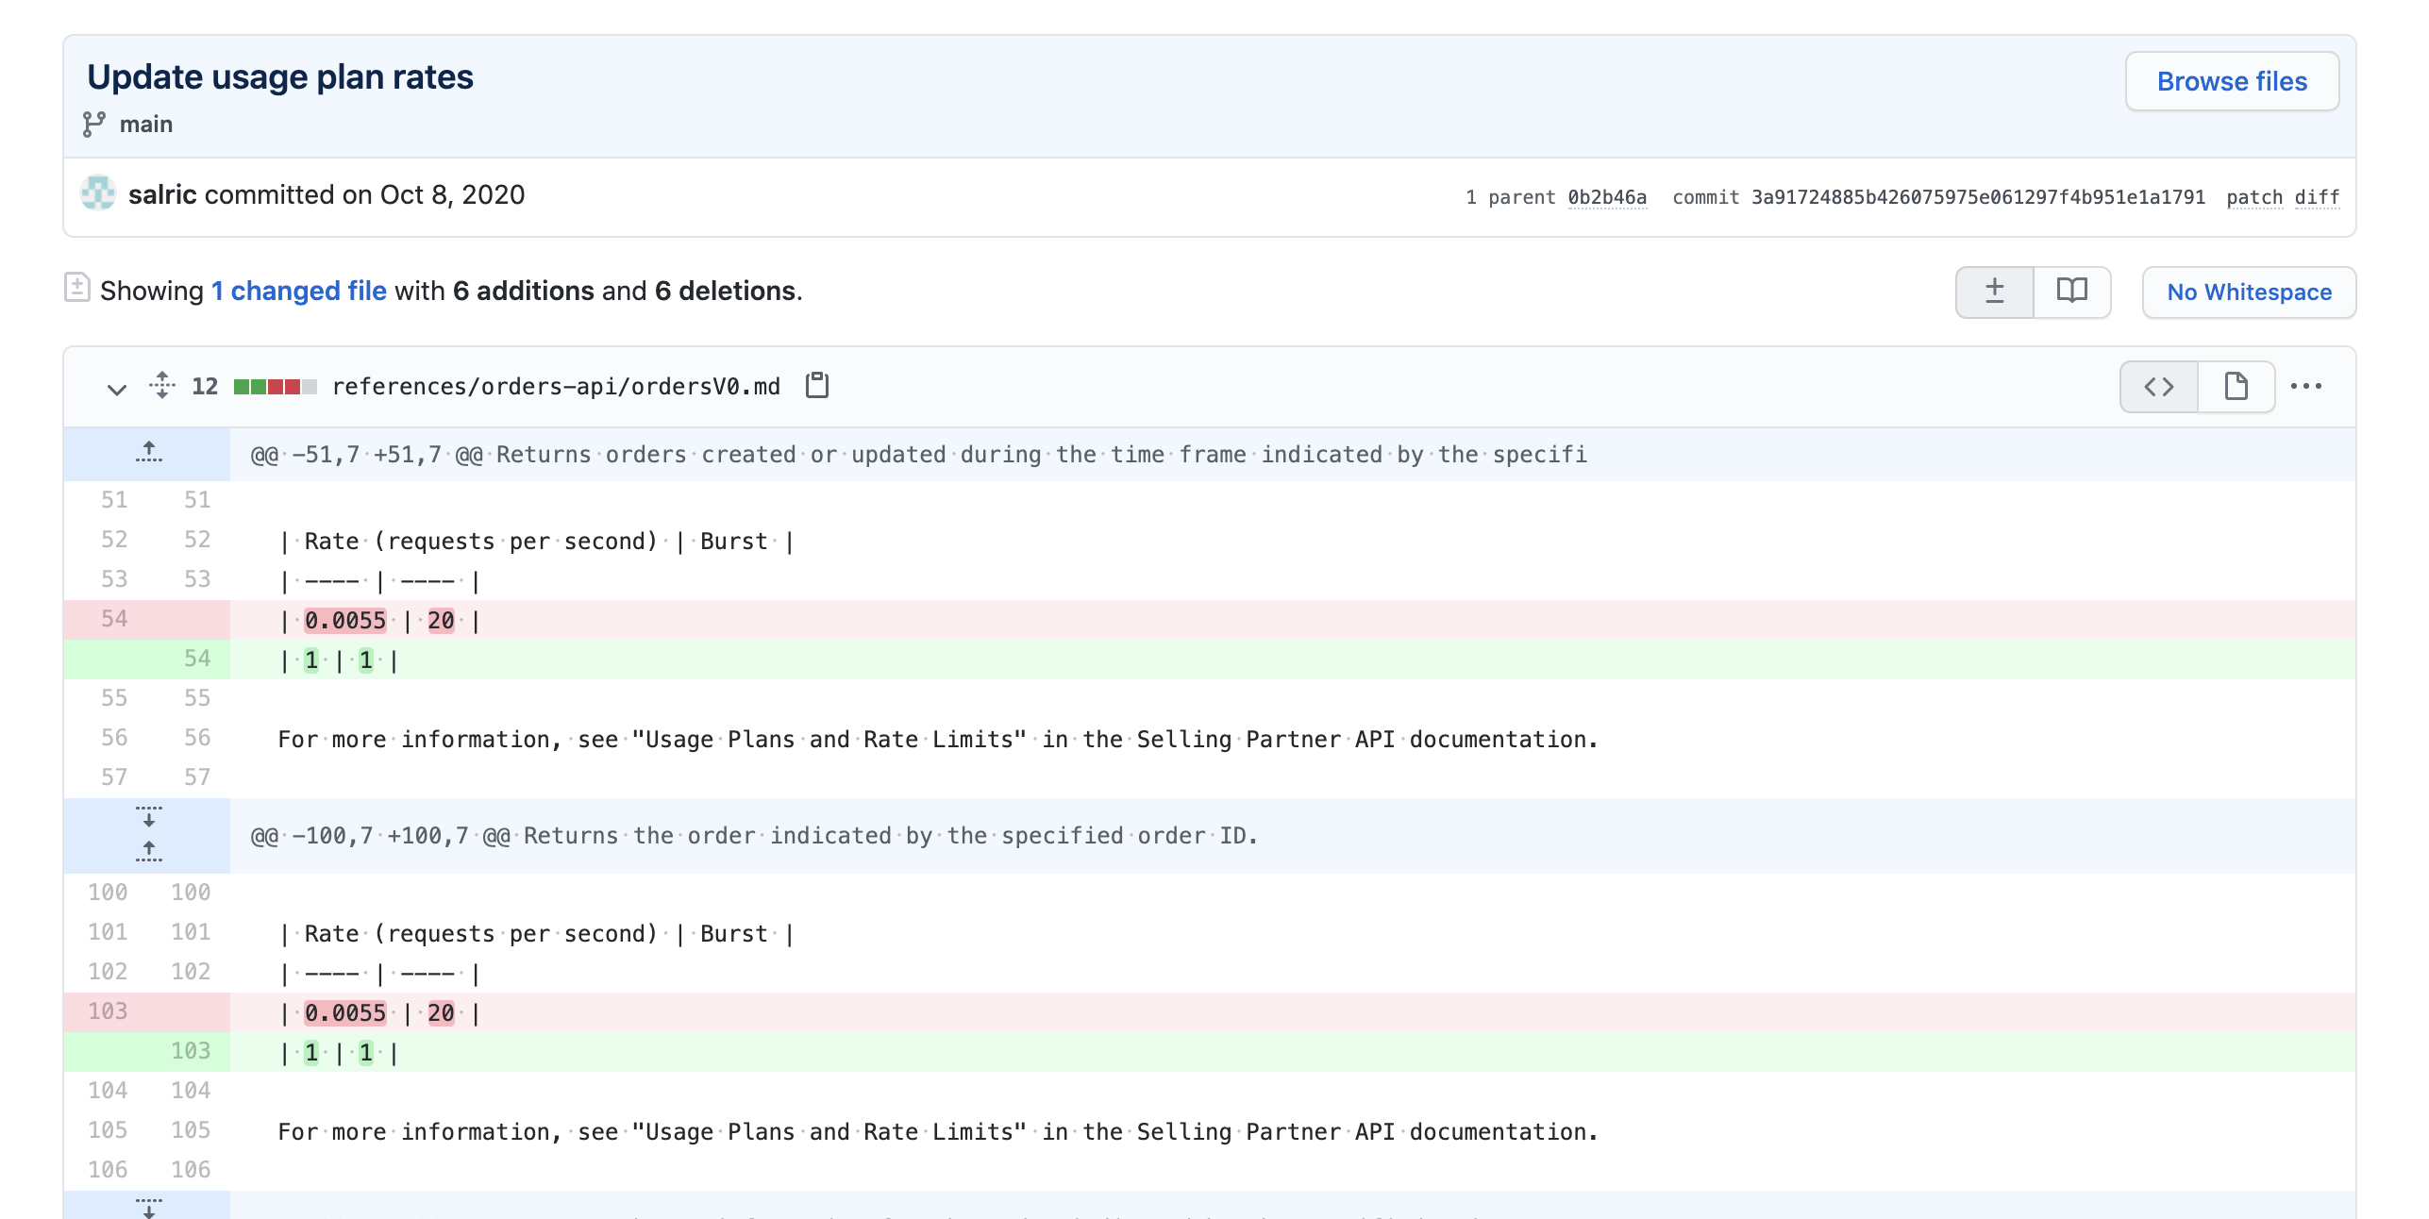Open the book icon in the diff toolbar
The image size is (2429, 1219).
2071,292
